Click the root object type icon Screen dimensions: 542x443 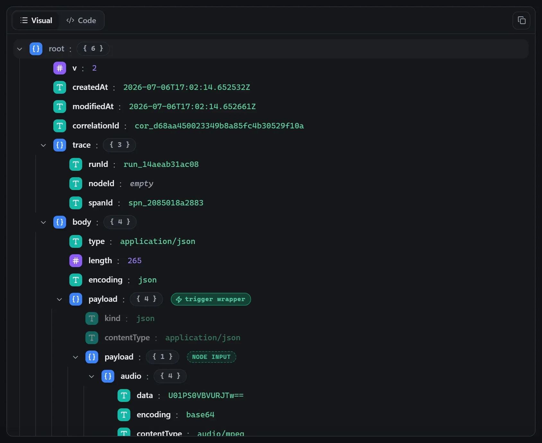coord(36,49)
